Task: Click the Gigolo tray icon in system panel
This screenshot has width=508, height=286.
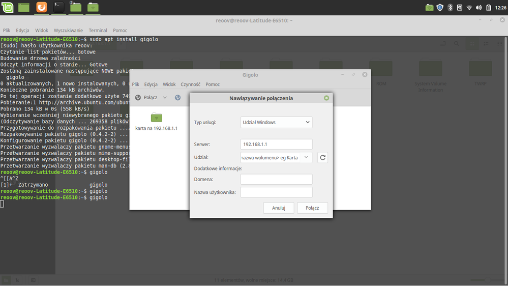Action: pyautogui.click(x=429, y=8)
